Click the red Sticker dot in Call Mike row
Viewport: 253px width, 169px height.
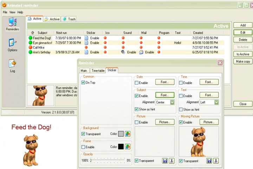point(86,48)
